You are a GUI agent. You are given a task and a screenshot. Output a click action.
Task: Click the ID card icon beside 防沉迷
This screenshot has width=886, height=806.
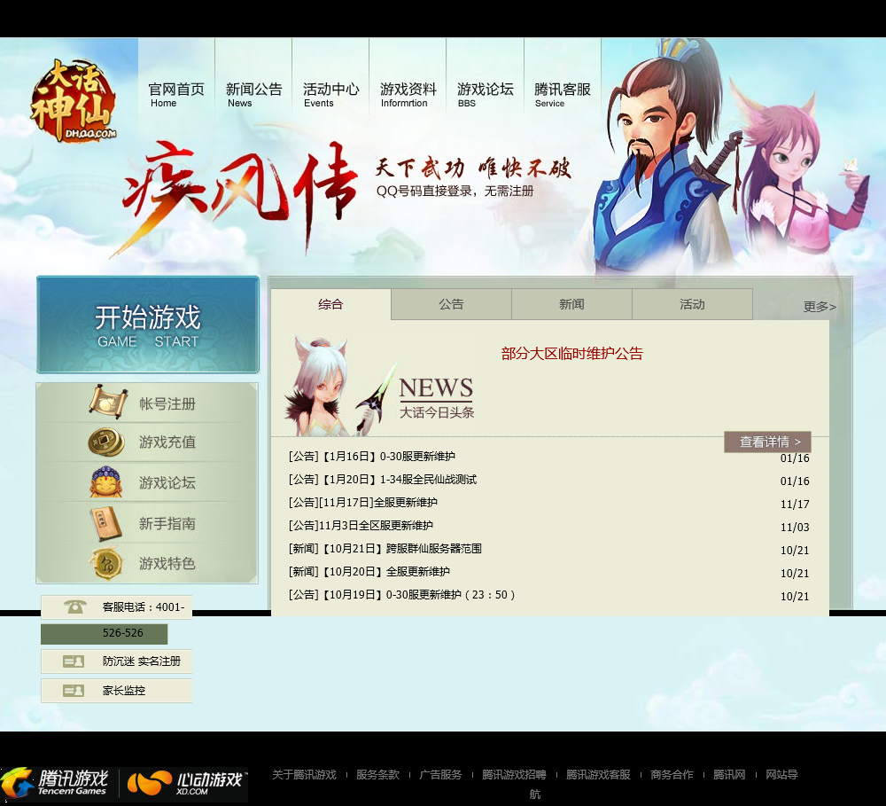[74, 661]
